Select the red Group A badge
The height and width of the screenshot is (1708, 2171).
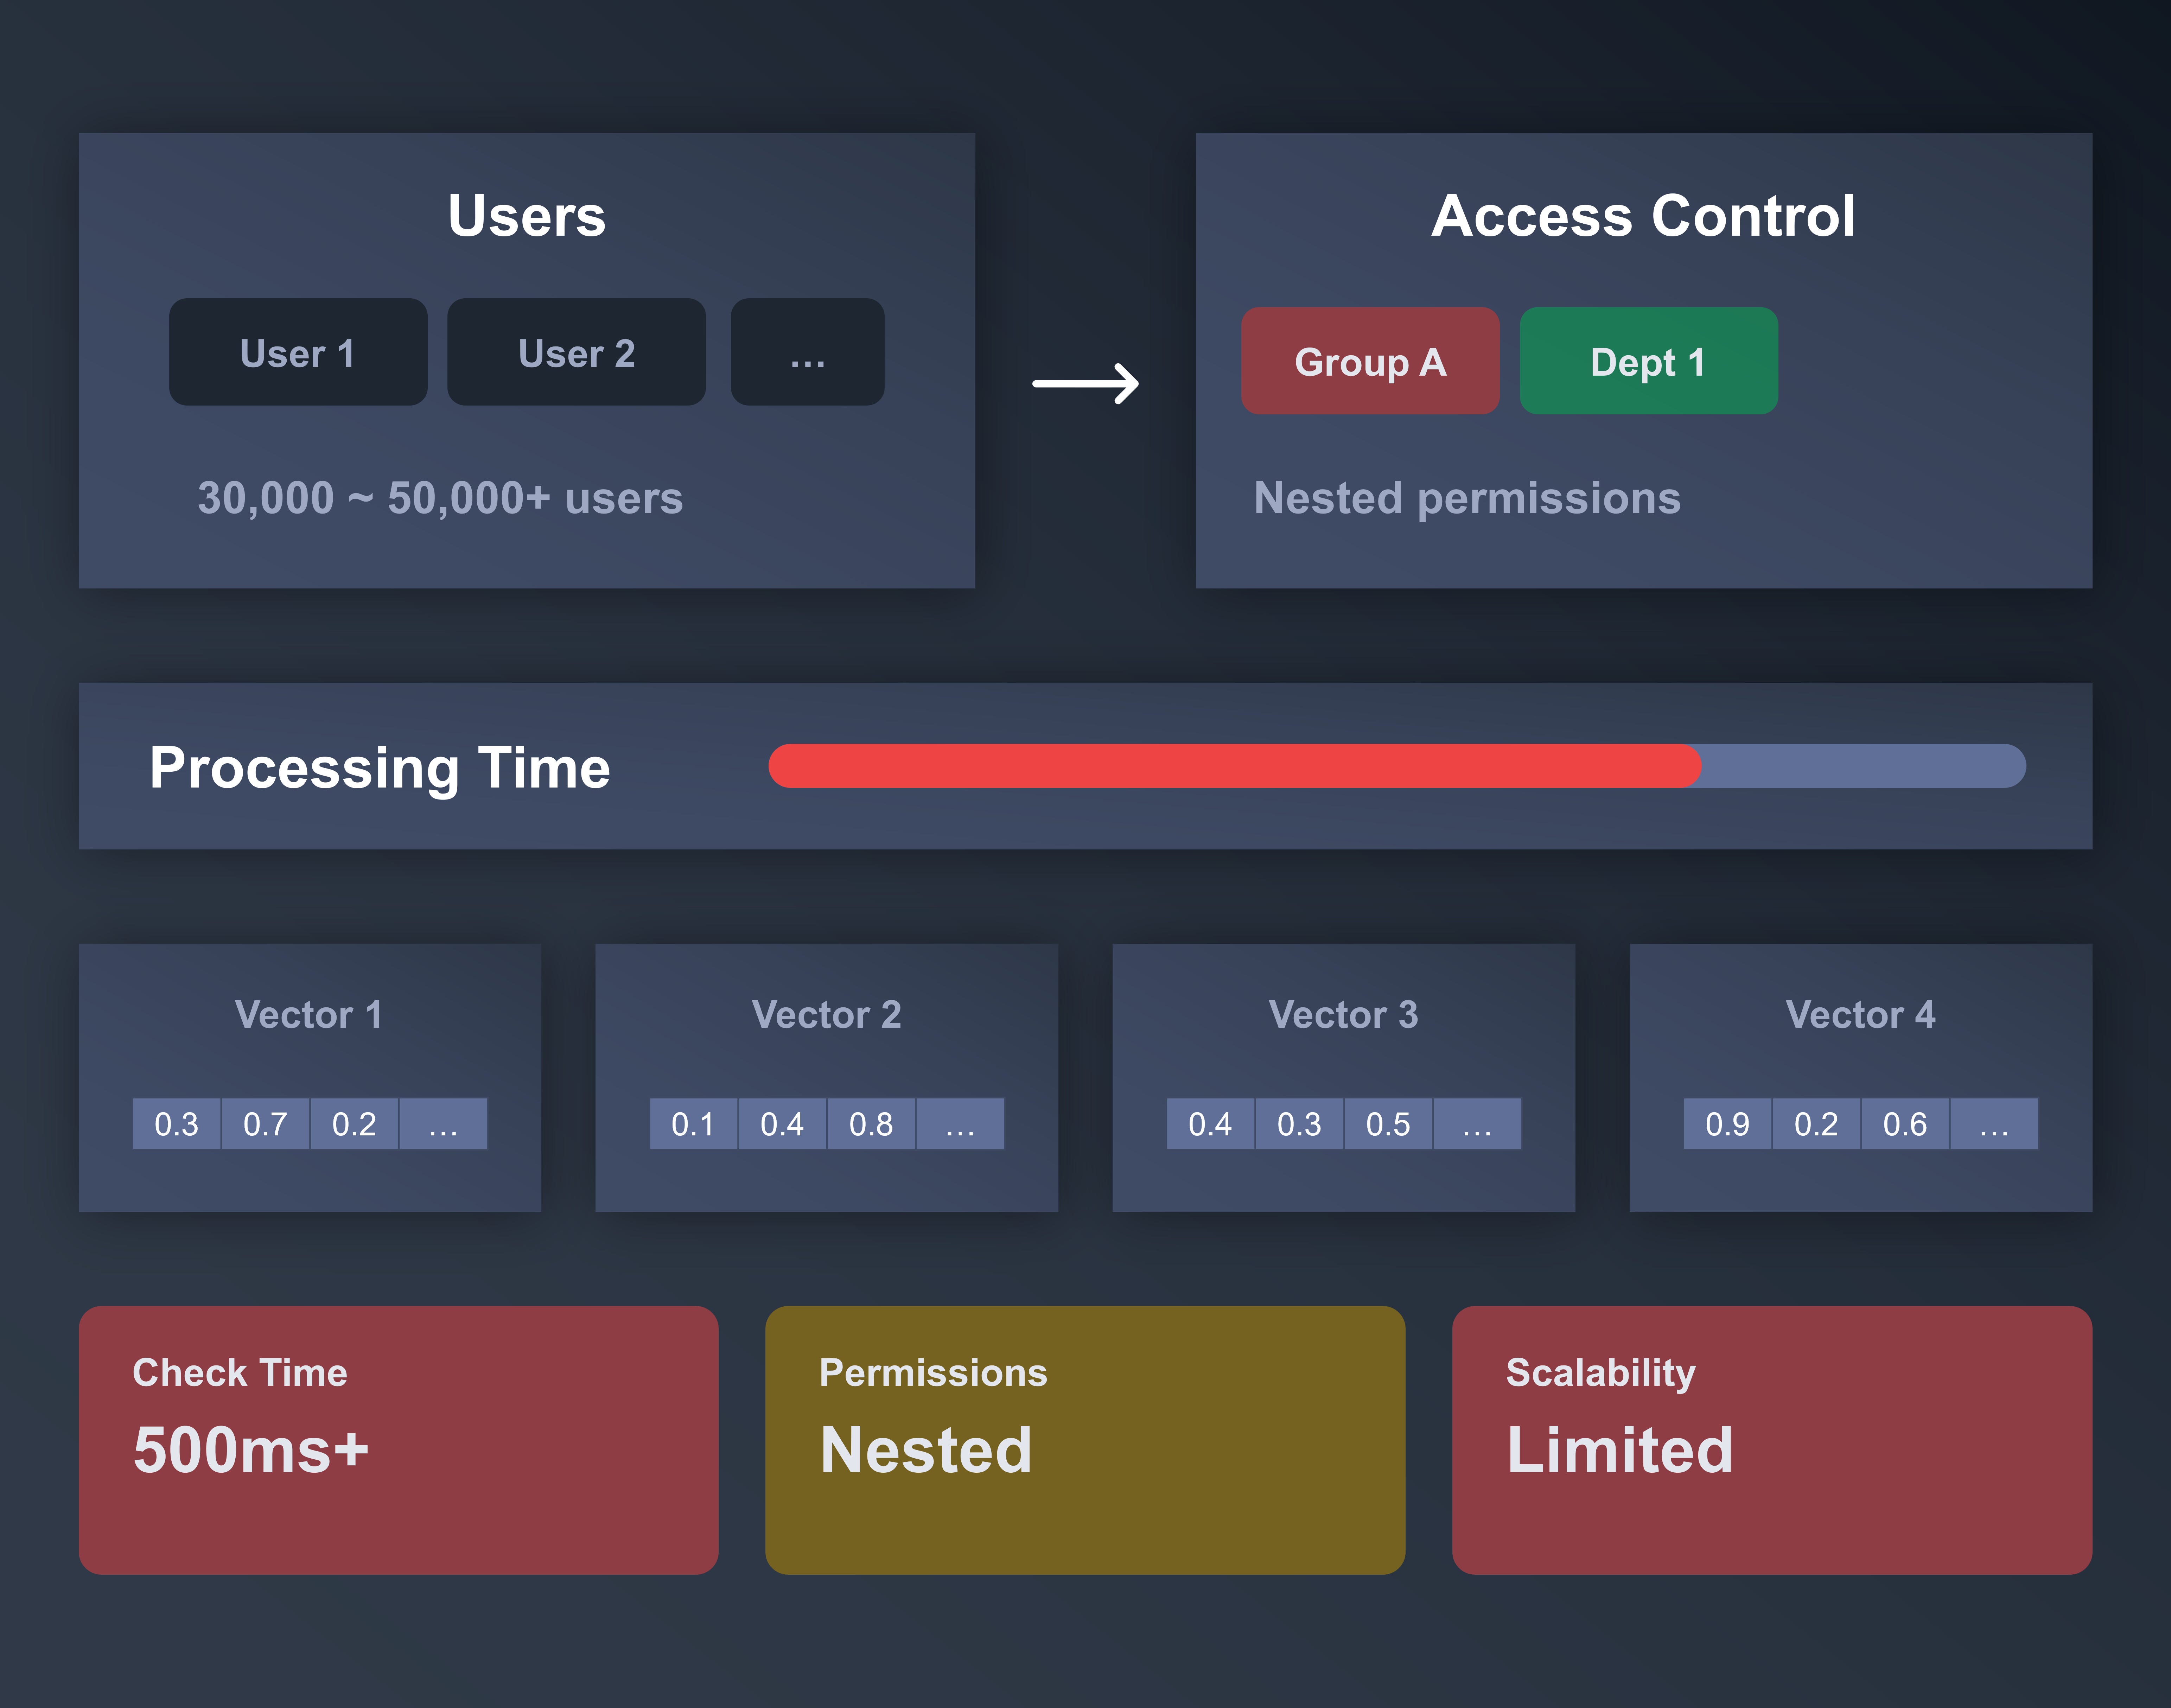click(1370, 361)
